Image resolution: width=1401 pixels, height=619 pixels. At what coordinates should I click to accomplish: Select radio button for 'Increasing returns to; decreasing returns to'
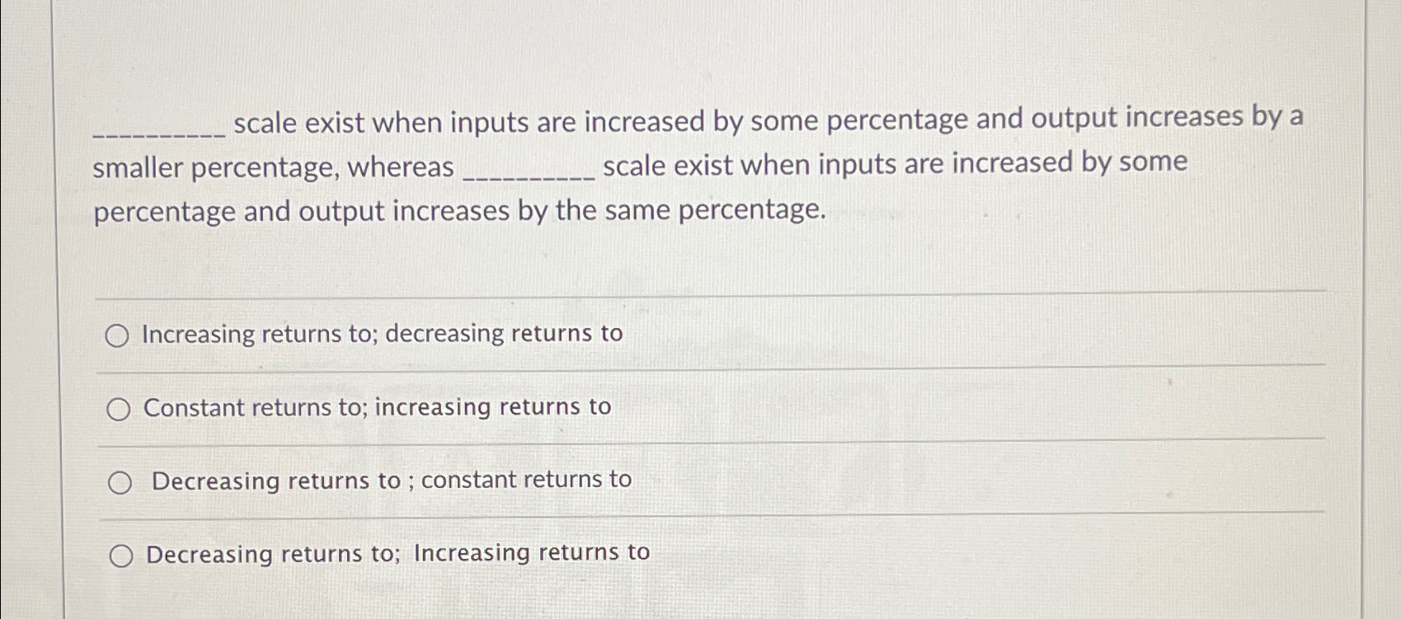[119, 335]
